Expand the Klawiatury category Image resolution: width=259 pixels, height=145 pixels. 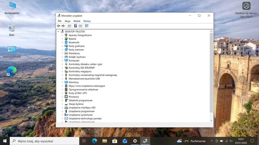62,53
